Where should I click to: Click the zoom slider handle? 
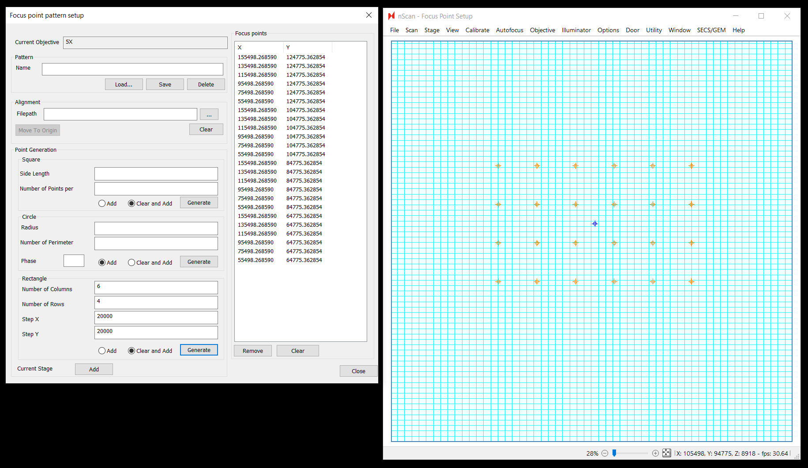(614, 453)
